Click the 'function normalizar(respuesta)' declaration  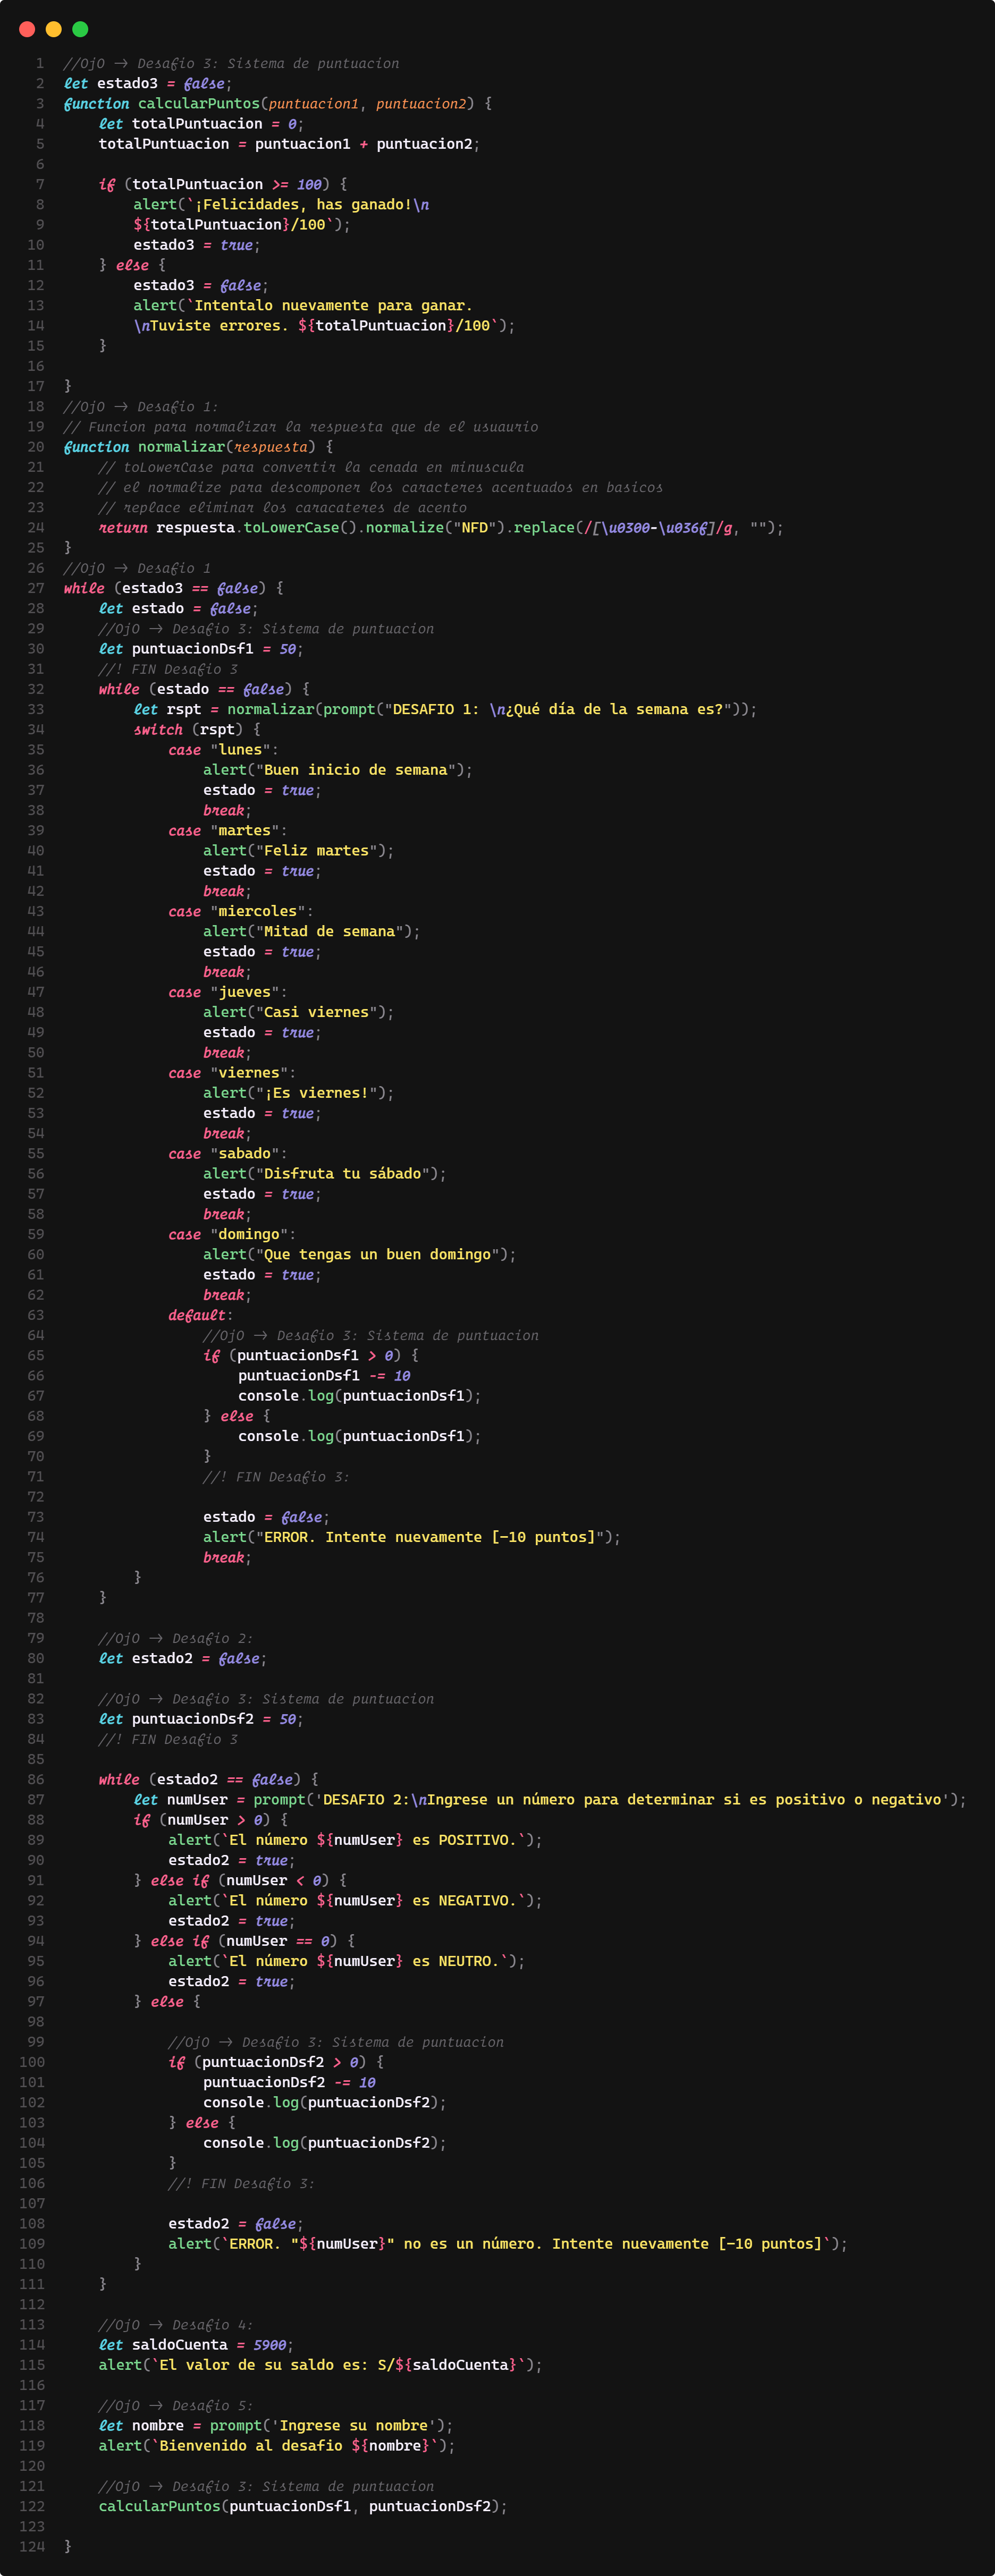coord(199,447)
